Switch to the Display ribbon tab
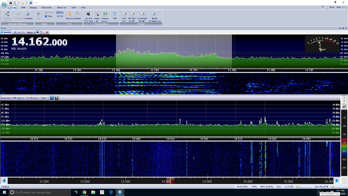 pos(33,8)
